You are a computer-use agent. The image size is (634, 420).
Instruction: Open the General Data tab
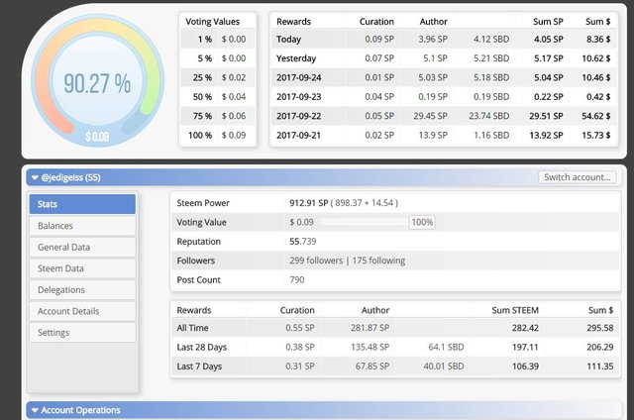coord(82,247)
